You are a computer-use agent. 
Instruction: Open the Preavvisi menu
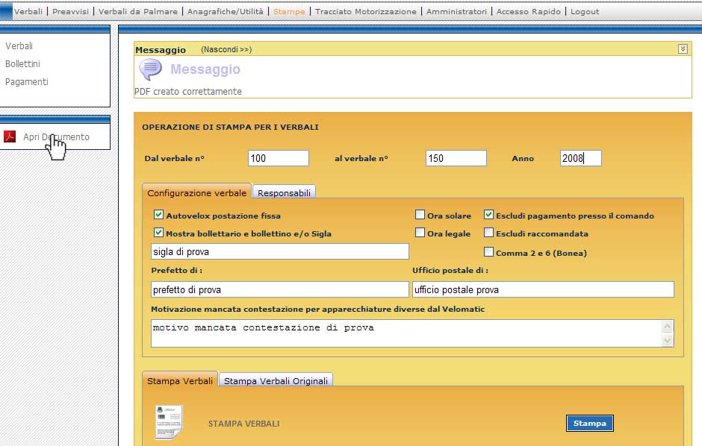click(x=71, y=12)
